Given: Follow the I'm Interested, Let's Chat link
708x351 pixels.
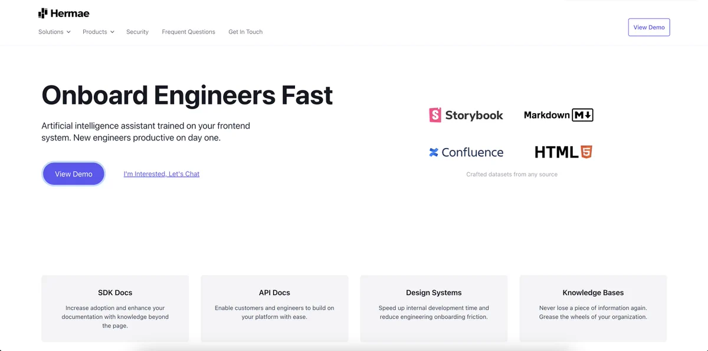Looking at the screenshot, I should tap(162, 174).
